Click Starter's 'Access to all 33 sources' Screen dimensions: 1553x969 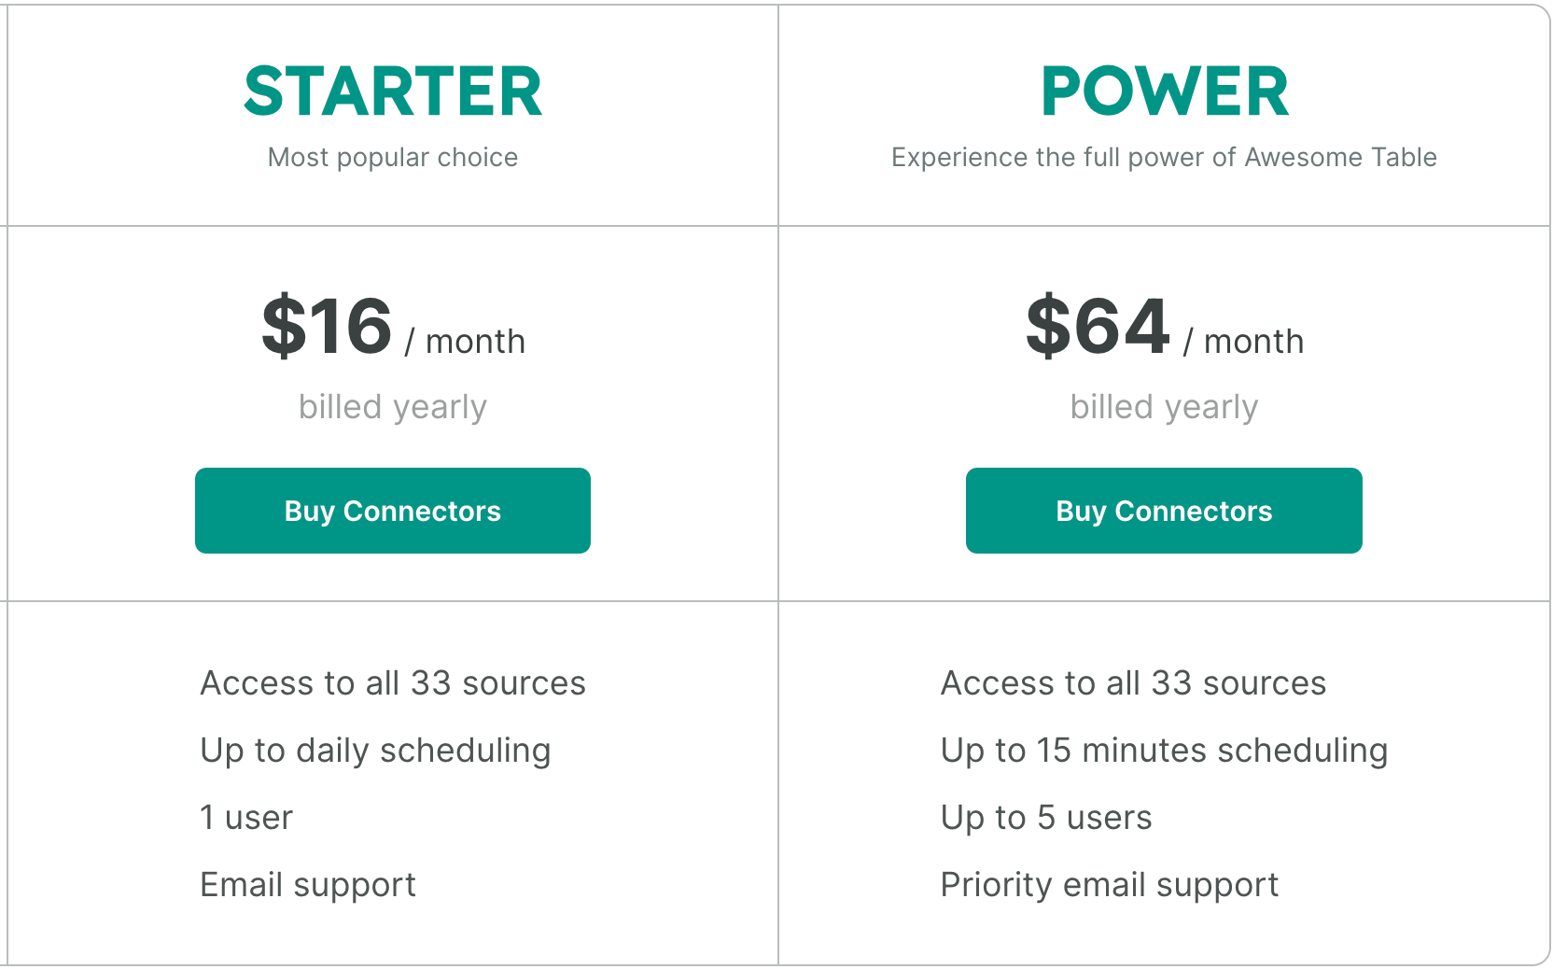click(x=393, y=683)
